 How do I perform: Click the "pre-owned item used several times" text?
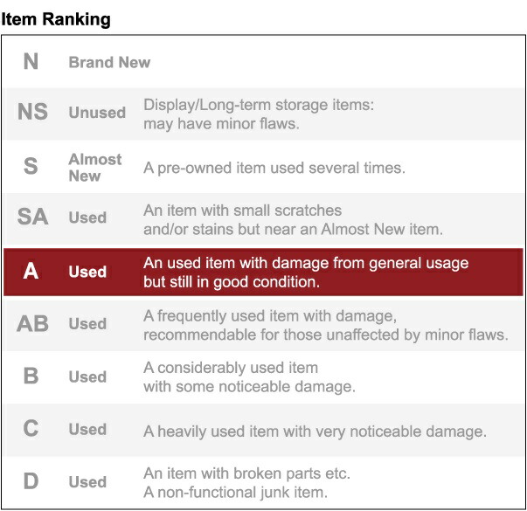point(274,167)
